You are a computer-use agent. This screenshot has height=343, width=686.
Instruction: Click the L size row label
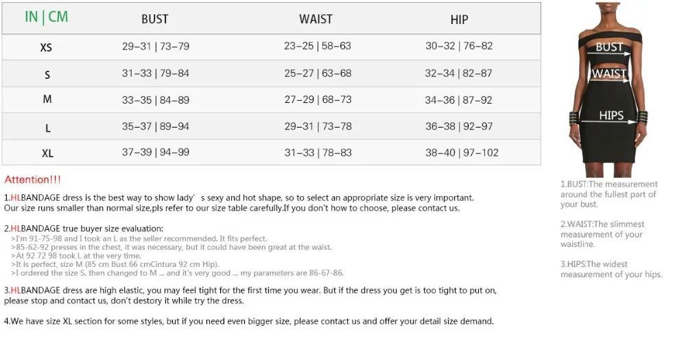click(48, 128)
